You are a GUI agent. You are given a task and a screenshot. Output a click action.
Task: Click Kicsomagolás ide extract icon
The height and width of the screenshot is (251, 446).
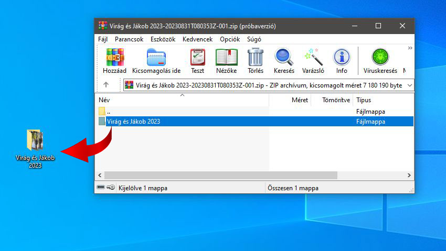156,57
